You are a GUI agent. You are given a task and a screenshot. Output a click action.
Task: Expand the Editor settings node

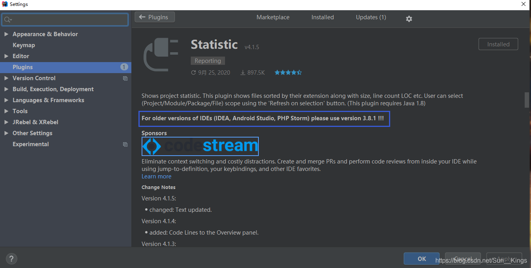point(6,56)
